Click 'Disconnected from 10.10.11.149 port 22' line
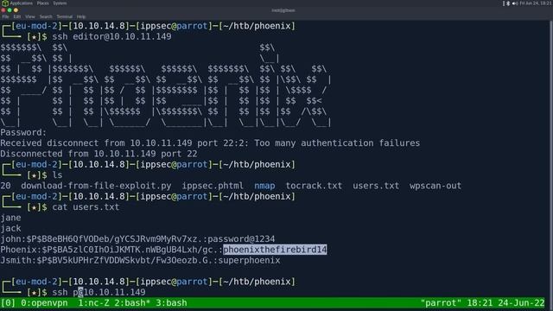 coord(99,154)
